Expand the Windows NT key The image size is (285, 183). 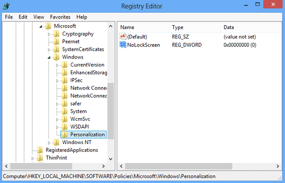click(x=49, y=143)
